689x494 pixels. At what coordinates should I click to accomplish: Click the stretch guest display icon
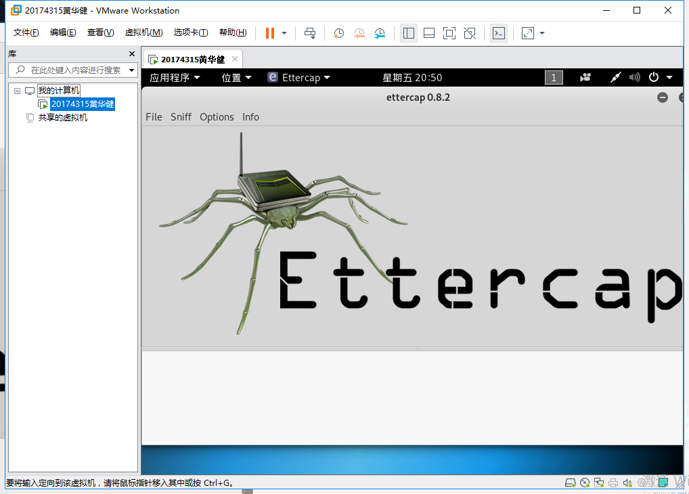tap(528, 33)
